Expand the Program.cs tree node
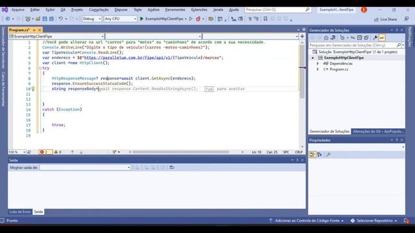Viewport: 415px width, 233px height. (318, 69)
